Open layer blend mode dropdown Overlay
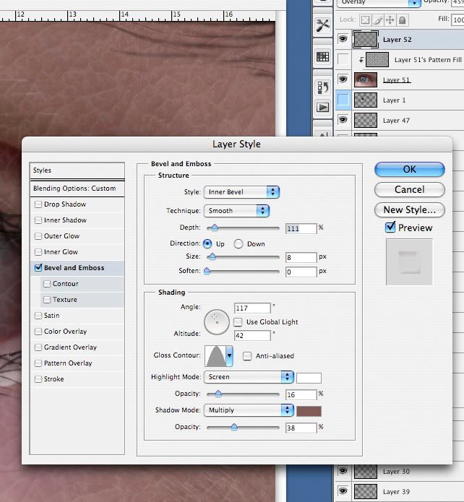This screenshot has width=464, height=502. click(379, 3)
